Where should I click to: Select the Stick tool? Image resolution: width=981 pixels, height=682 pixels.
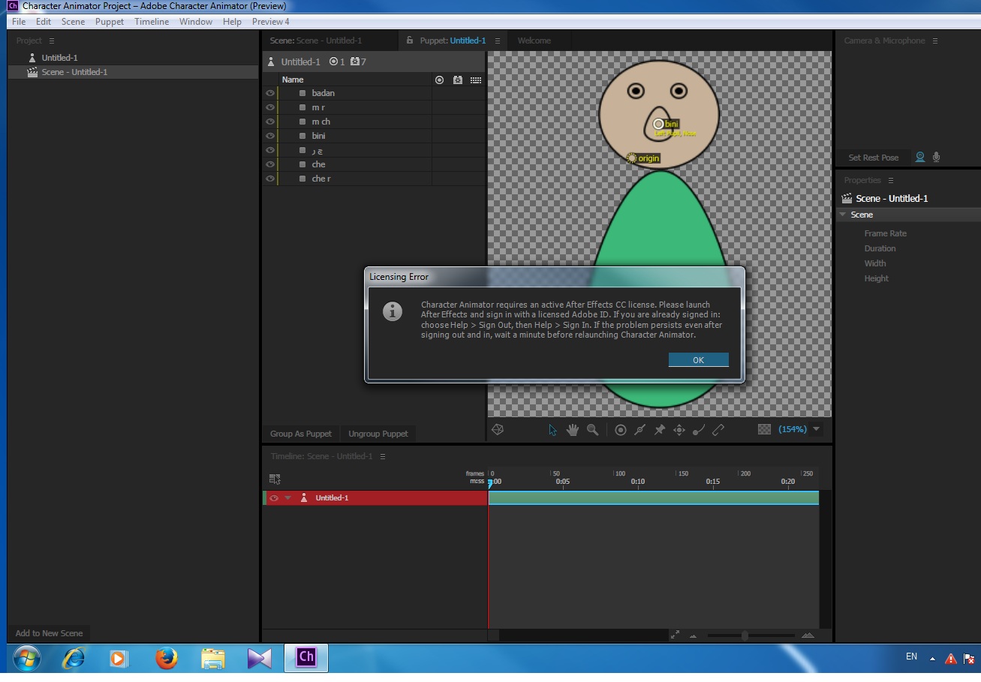click(x=640, y=430)
